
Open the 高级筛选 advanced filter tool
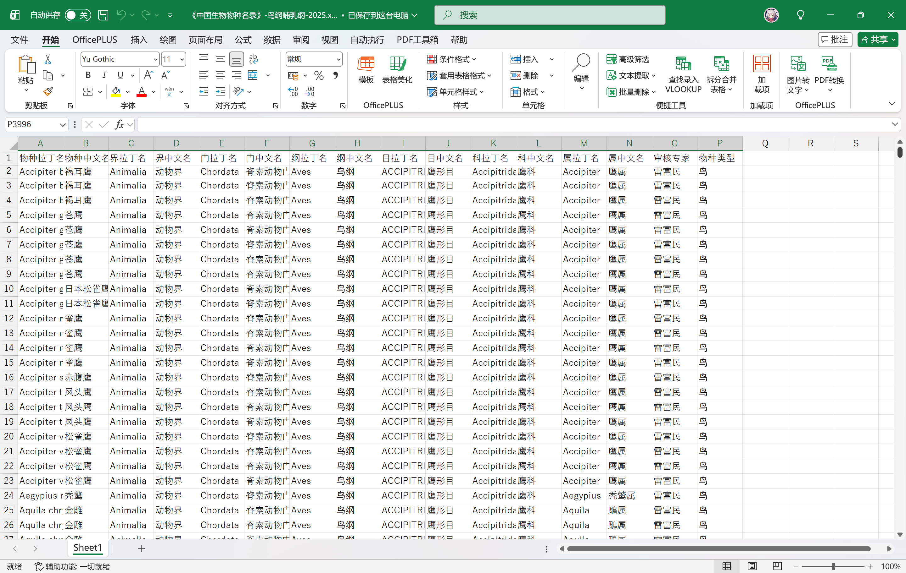pos(628,59)
